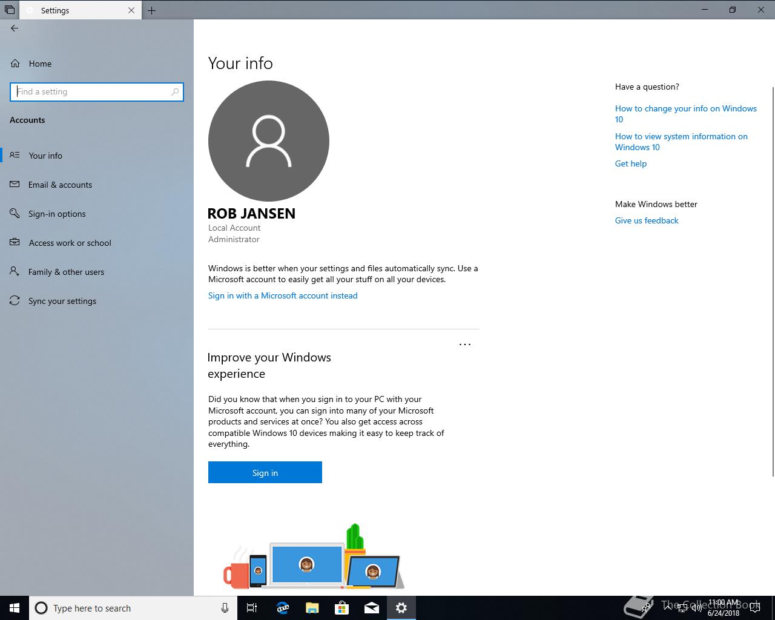Open Family & other users section
The image size is (775, 620).
click(x=97, y=272)
